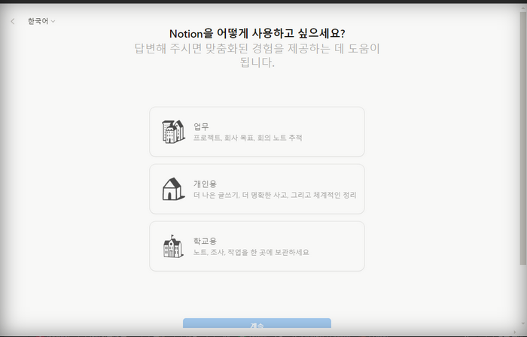Screen dimensions: 527x337
Task: Click the house icon for 개인용
Action: click(x=173, y=189)
